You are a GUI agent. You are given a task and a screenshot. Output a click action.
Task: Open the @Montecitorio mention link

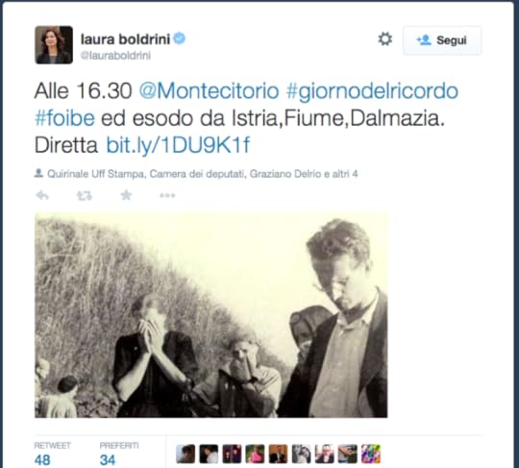[209, 91]
